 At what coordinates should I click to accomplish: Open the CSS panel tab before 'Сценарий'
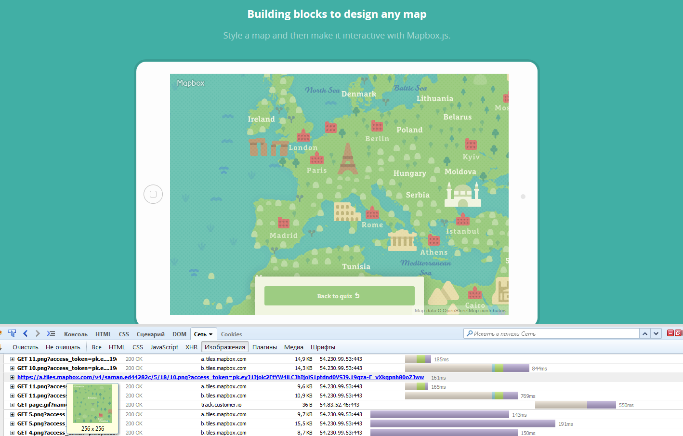(124, 334)
